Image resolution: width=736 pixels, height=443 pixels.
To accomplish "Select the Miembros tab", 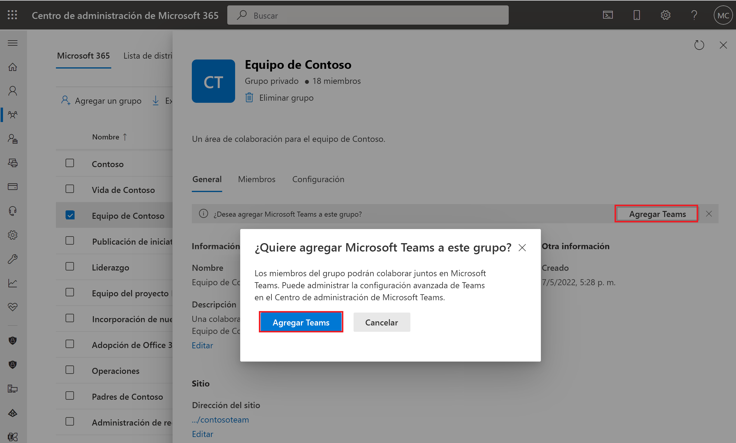I will click(256, 179).
